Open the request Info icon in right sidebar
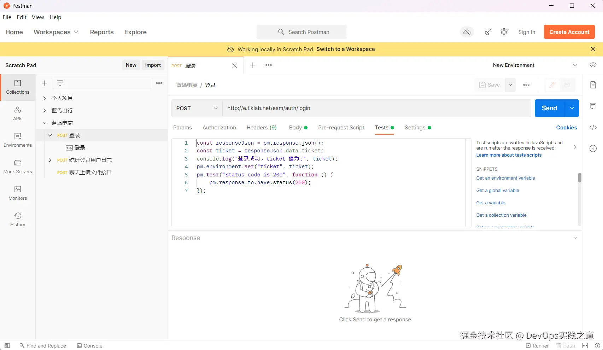The width and height of the screenshot is (603, 350). pyautogui.click(x=593, y=148)
